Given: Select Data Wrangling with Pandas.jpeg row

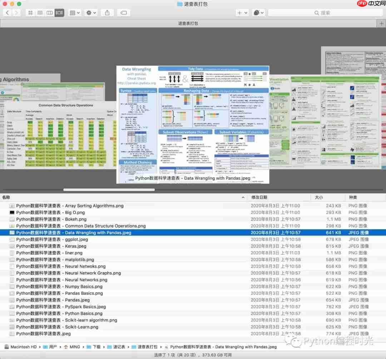Looking at the screenshot, I should [193, 232].
